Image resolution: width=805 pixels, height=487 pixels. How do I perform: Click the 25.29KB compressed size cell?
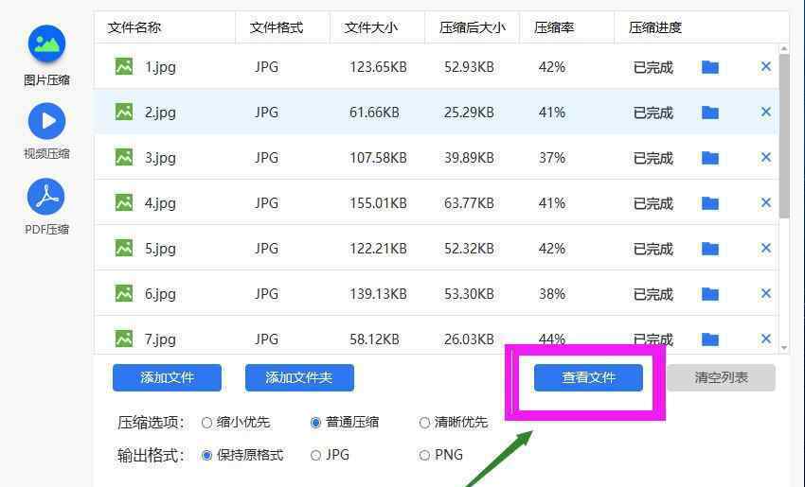pos(469,113)
